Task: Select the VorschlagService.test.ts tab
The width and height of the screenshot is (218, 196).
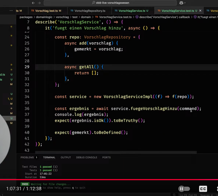Action: [x=177, y=11]
